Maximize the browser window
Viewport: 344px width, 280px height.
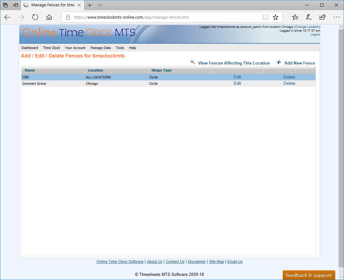(x=322, y=5)
